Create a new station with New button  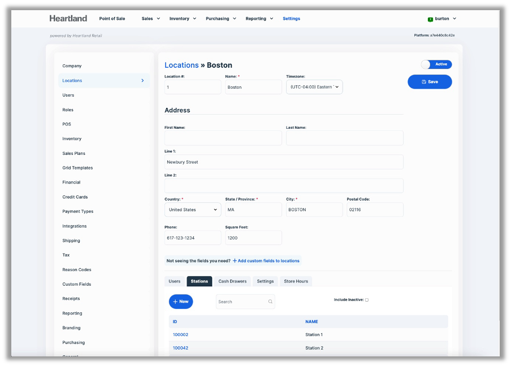181,302
